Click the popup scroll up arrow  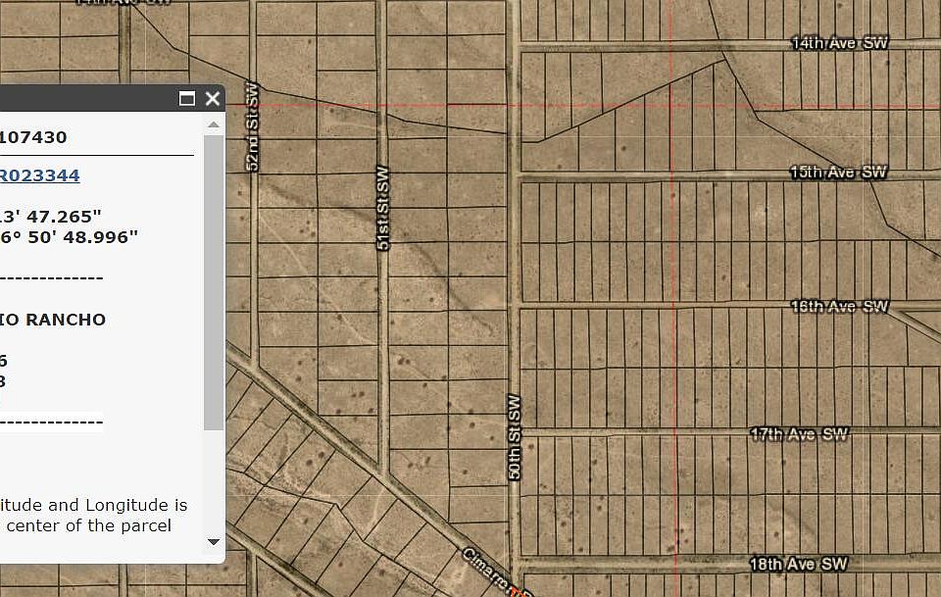point(214,124)
